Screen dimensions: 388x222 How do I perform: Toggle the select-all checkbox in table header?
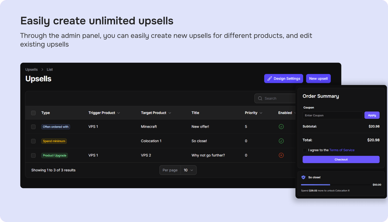tap(33, 113)
